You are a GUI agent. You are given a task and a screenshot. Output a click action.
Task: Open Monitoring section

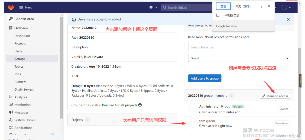click(x=22, y=105)
